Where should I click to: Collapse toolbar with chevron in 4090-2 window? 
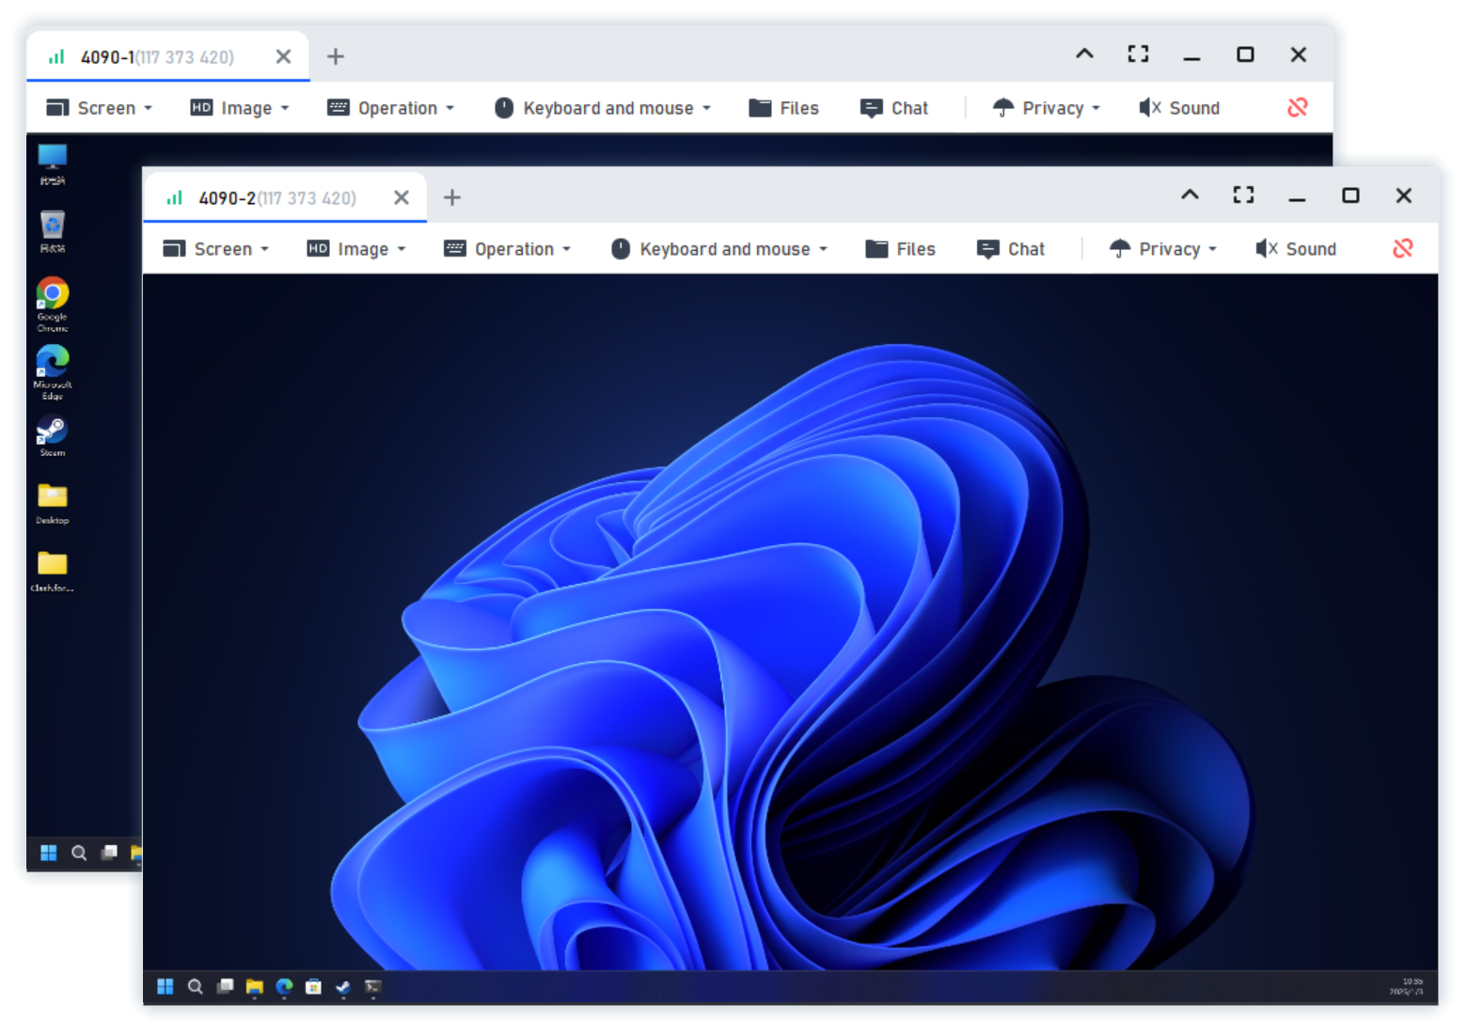click(x=1190, y=195)
